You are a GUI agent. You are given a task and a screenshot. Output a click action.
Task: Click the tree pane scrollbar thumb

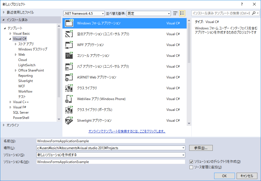coord(59,63)
